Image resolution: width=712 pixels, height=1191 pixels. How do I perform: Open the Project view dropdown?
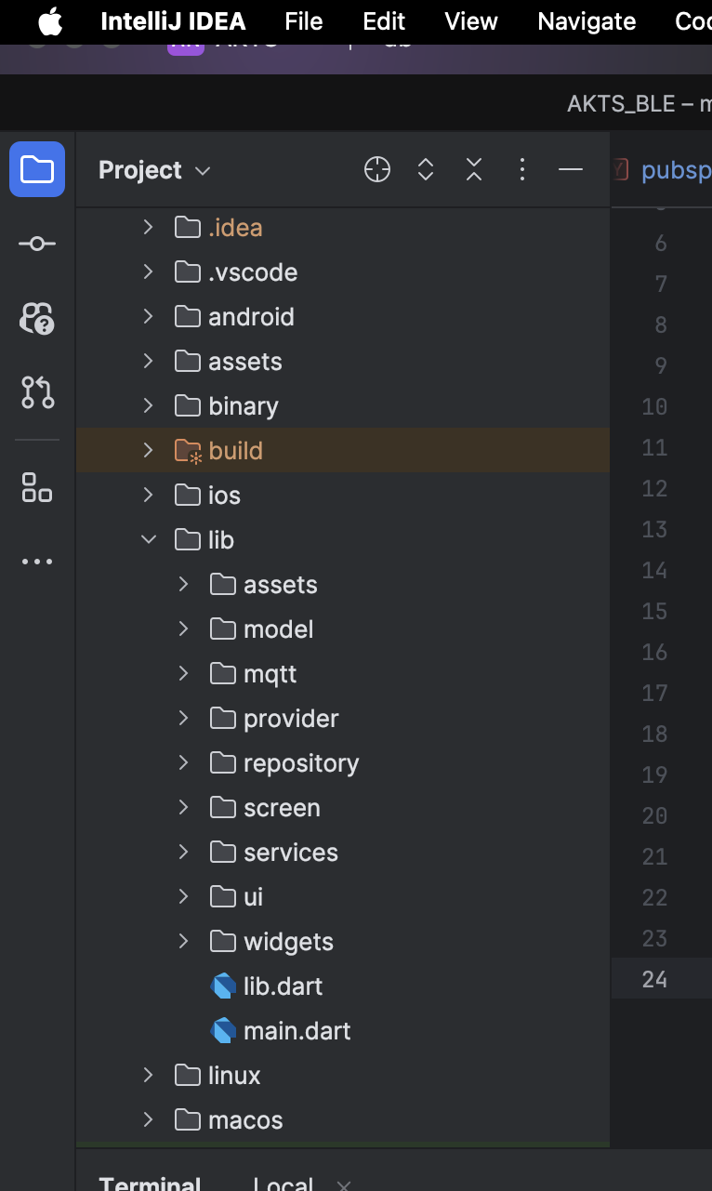point(154,170)
